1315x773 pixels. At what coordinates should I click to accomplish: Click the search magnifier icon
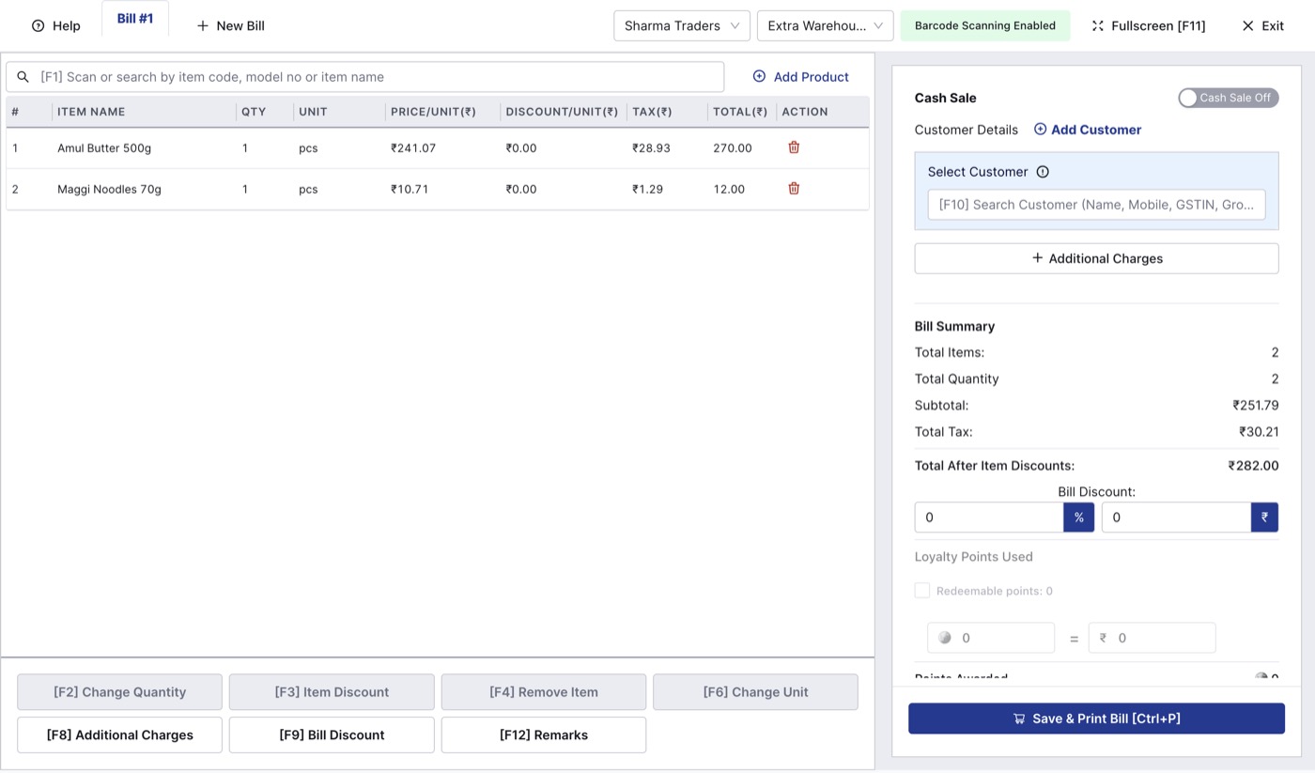pyautogui.click(x=23, y=77)
